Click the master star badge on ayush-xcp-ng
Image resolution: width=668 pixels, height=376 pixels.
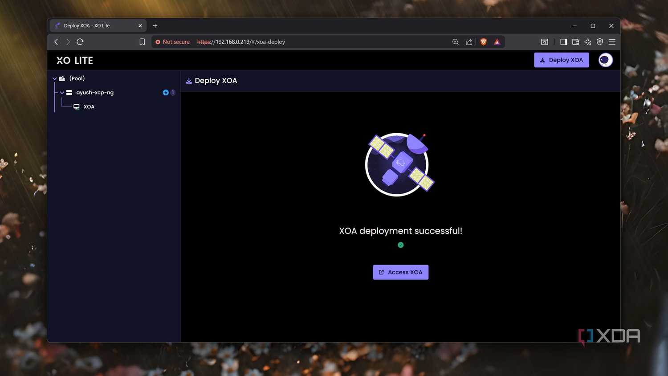[166, 93]
